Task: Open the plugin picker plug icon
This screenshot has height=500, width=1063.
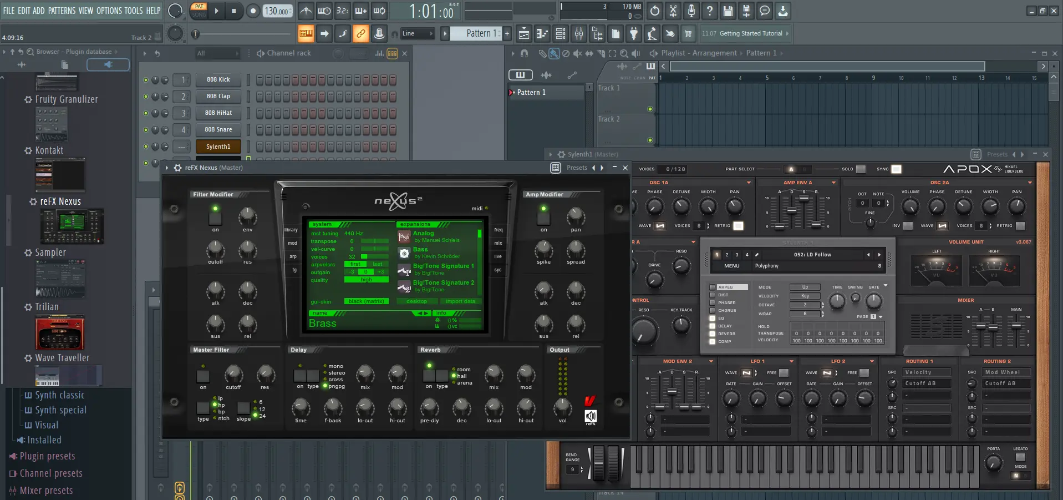Action: 634,34
